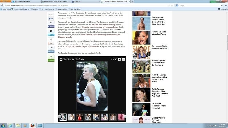This screenshot has width=228, height=128.
Task: Click the Tweet button in sidebar
Action: click(x=51, y=35)
